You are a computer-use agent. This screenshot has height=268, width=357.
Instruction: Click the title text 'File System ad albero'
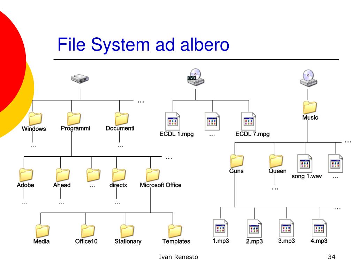click(143, 44)
